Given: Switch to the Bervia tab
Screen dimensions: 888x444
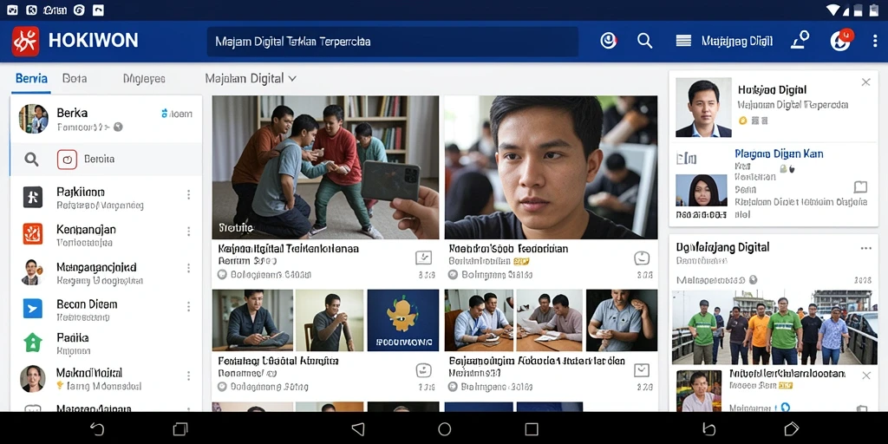Looking at the screenshot, I should click(31, 78).
